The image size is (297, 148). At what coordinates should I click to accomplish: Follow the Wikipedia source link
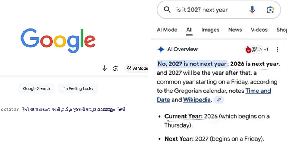tap(197, 100)
